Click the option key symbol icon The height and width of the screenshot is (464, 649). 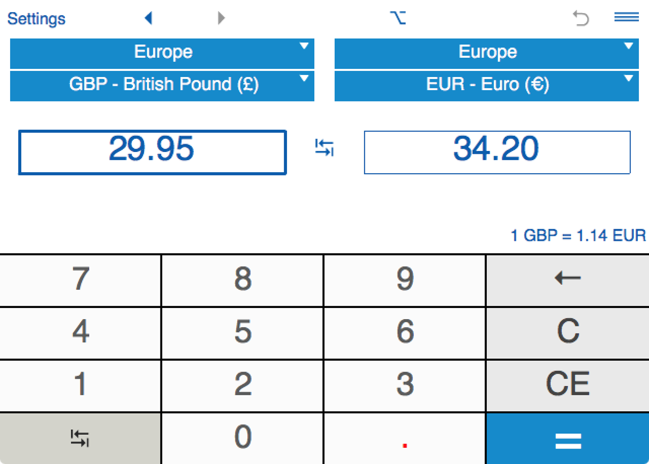pyautogui.click(x=398, y=18)
